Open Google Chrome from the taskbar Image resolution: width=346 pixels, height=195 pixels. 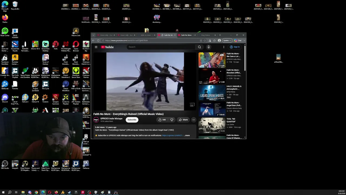pyautogui.click(x=36, y=192)
